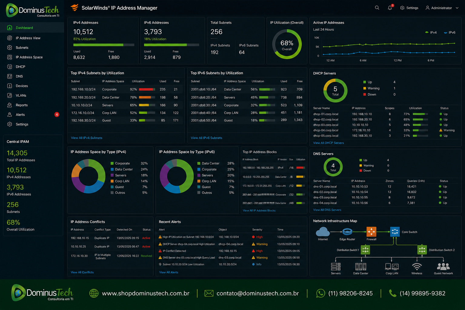Image resolution: width=465 pixels, height=310 pixels.
Task: Click the IPv4 82% utilization bar
Action: (104, 45)
